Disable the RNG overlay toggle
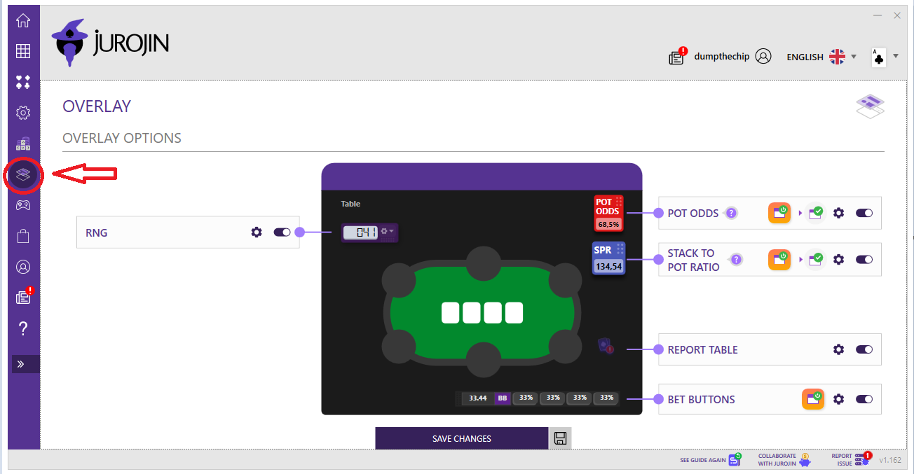914x474 pixels. pos(282,232)
